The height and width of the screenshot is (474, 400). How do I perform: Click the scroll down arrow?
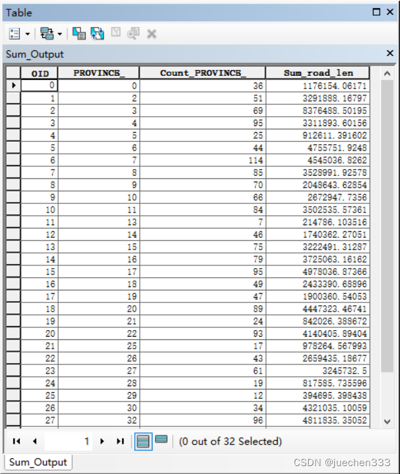click(x=387, y=421)
